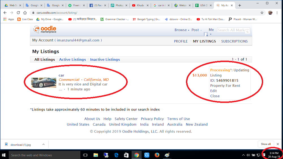Screen dimensions: 283x159
Task: Show Active Listings
Action: pyautogui.click(x=72, y=59)
